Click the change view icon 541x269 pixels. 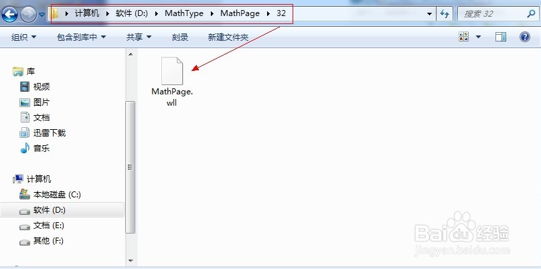[464, 37]
